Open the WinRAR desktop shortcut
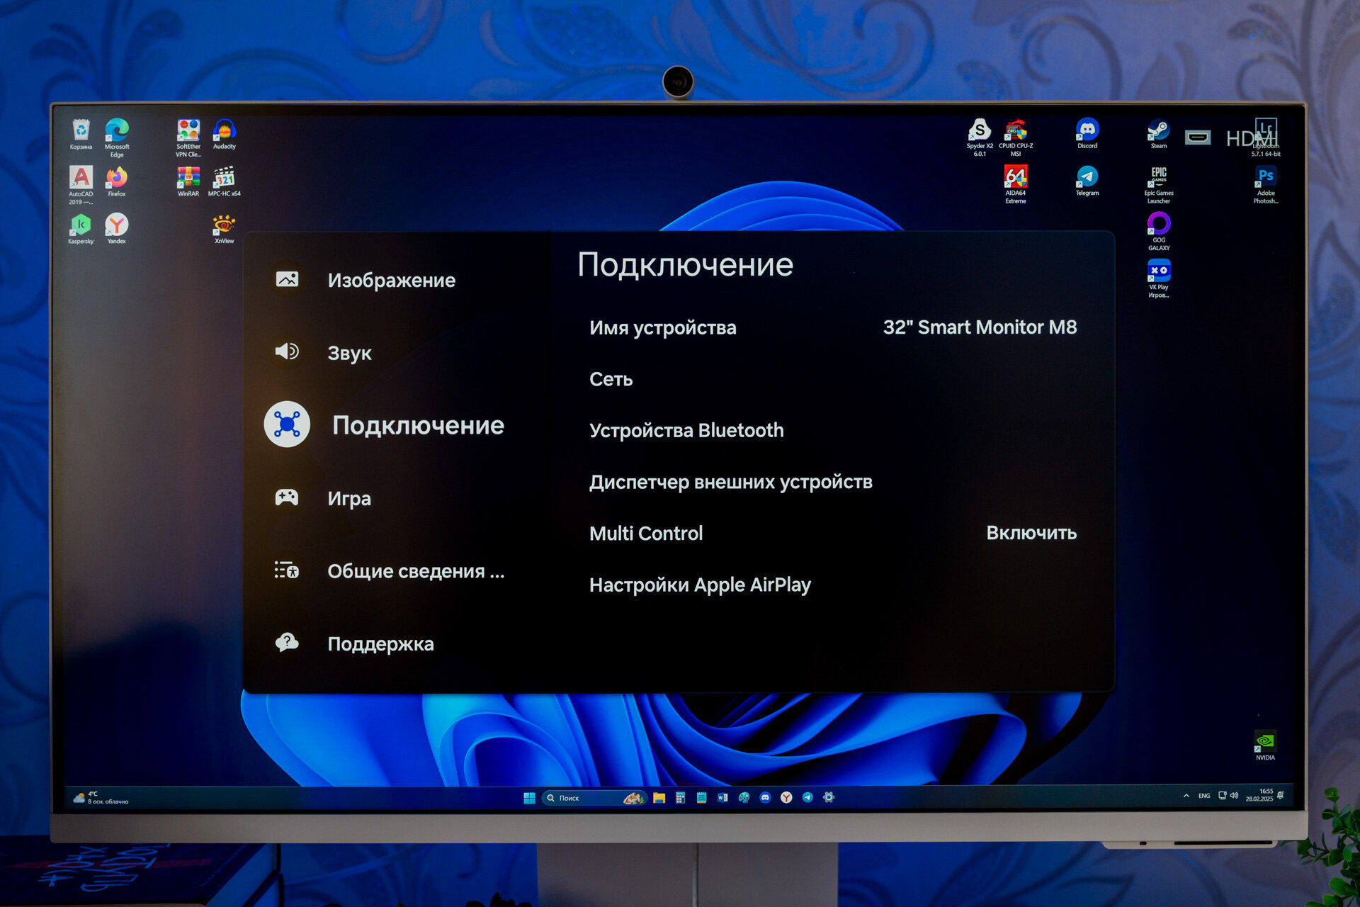This screenshot has height=907, width=1360. coord(188,181)
